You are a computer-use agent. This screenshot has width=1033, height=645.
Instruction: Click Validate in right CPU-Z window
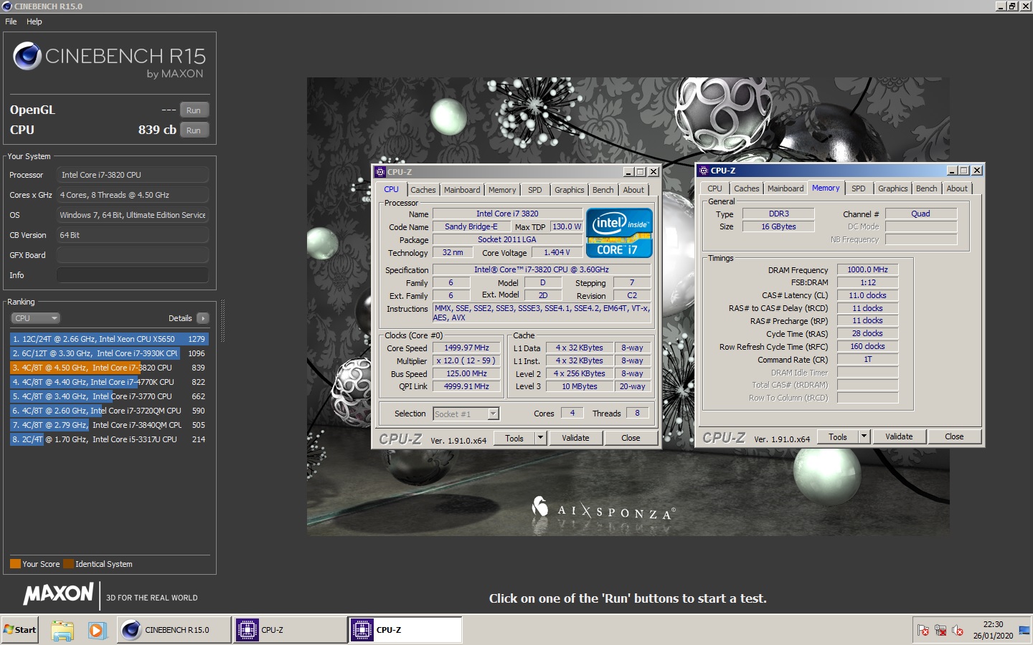[899, 436]
